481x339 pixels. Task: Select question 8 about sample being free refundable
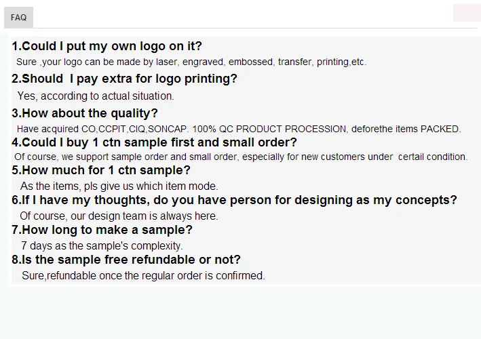[126, 260]
